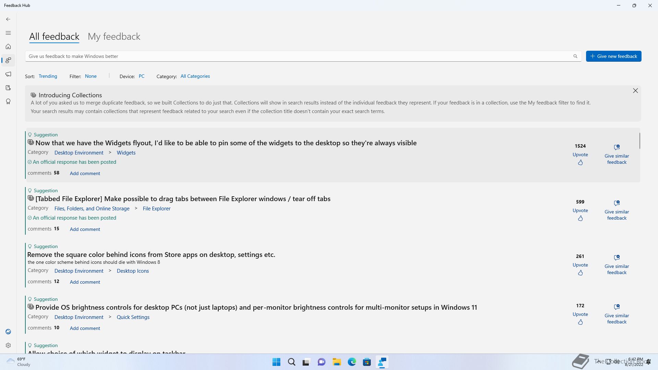658x370 pixels.
Task: Click 1524 upvote count
Action: point(580,146)
